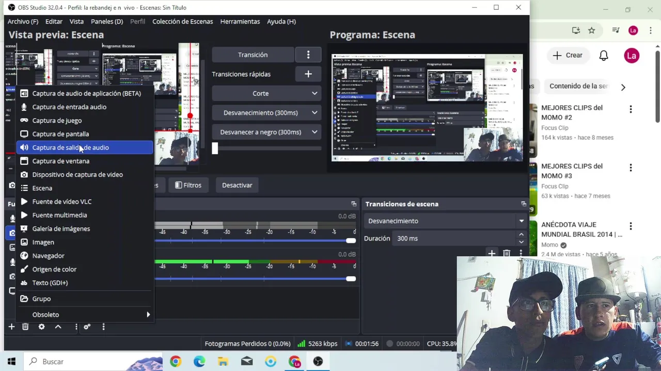Screen dimensions: 661x371
Task: Open three-dot menu beside Transición
Action: 308,55
